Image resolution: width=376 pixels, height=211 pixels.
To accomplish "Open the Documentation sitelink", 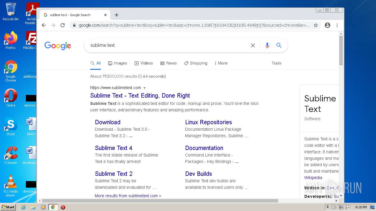I will (x=204, y=148).
